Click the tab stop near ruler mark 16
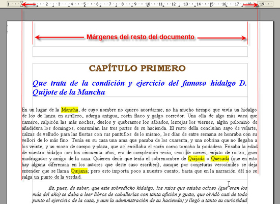This screenshot has width=280, height=204. point(227,6)
